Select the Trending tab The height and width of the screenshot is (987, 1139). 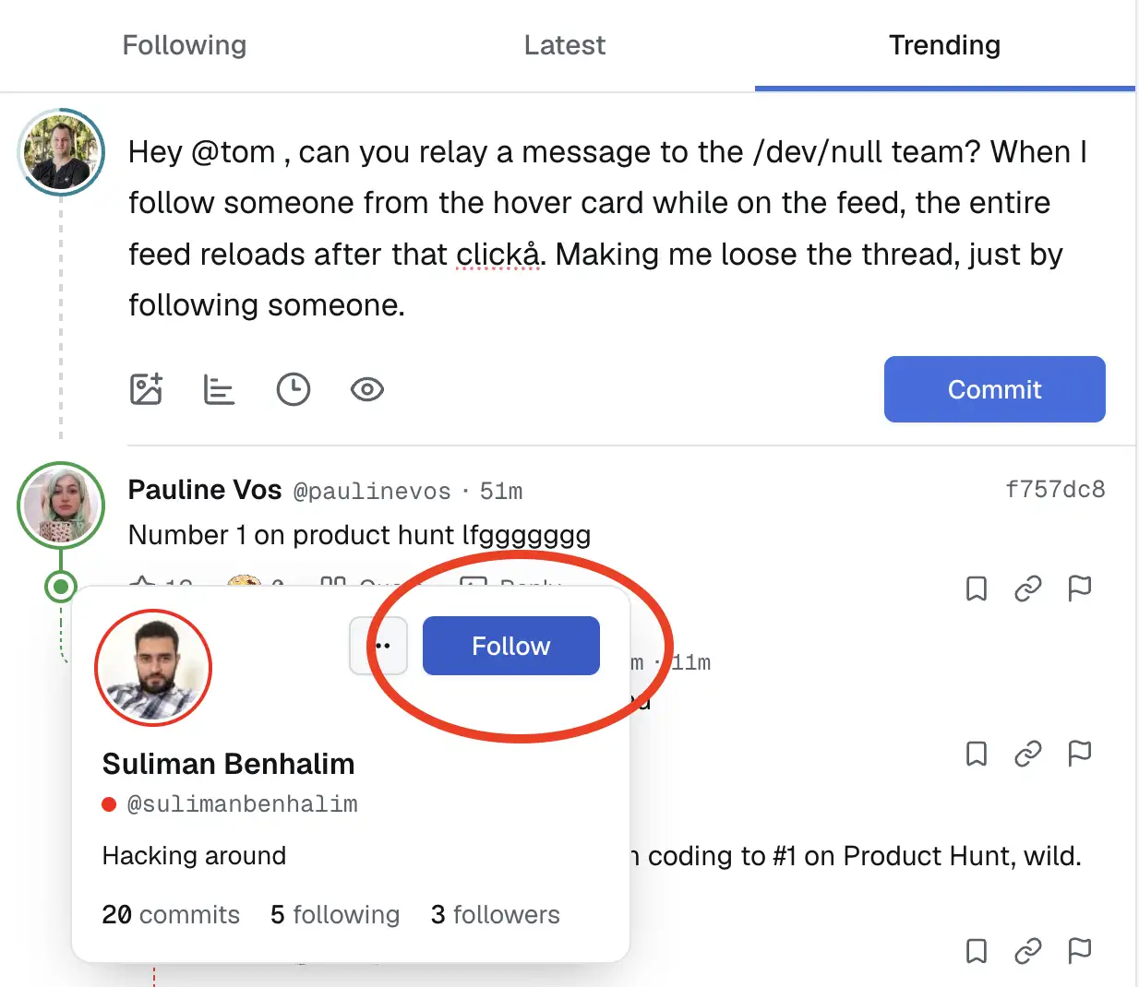(x=944, y=45)
